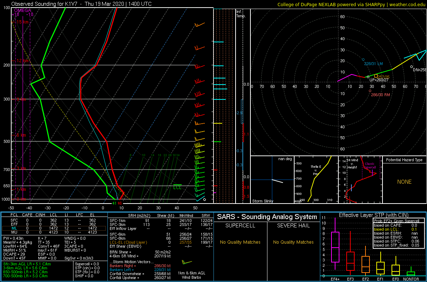Click the Inf. Temp. column header
Viewport: 427px width, 282px height.
pyautogui.click(x=241, y=14)
